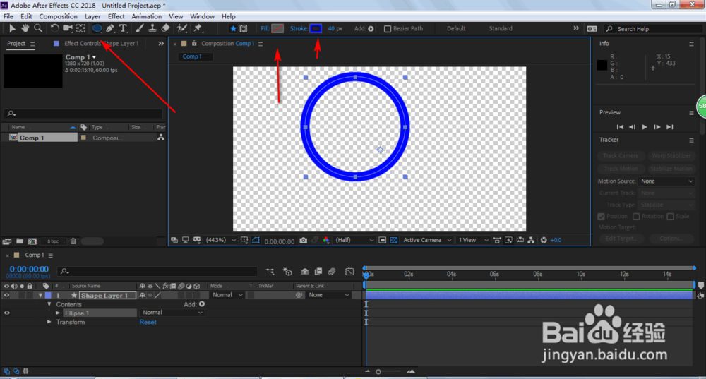Open the Motion Source dropdown
The height and width of the screenshot is (379, 706).
[666, 181]
